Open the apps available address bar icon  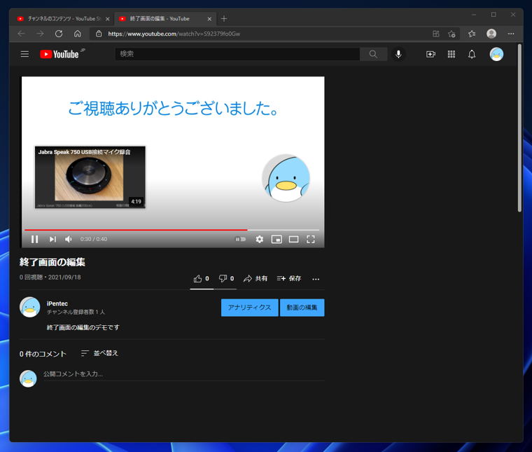[436, 34]
